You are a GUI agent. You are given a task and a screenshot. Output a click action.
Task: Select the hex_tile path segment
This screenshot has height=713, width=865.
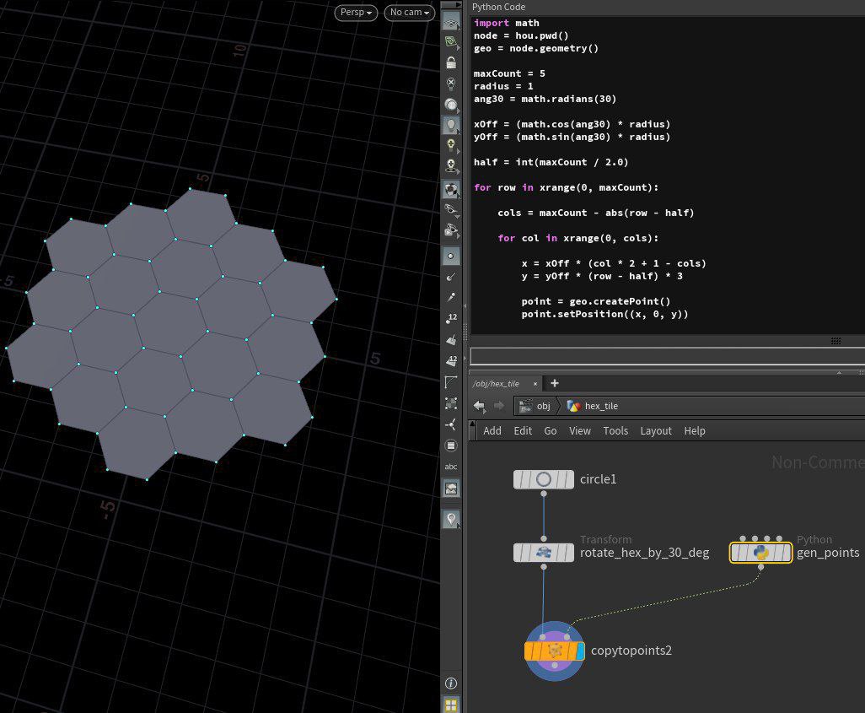[593, 406]
